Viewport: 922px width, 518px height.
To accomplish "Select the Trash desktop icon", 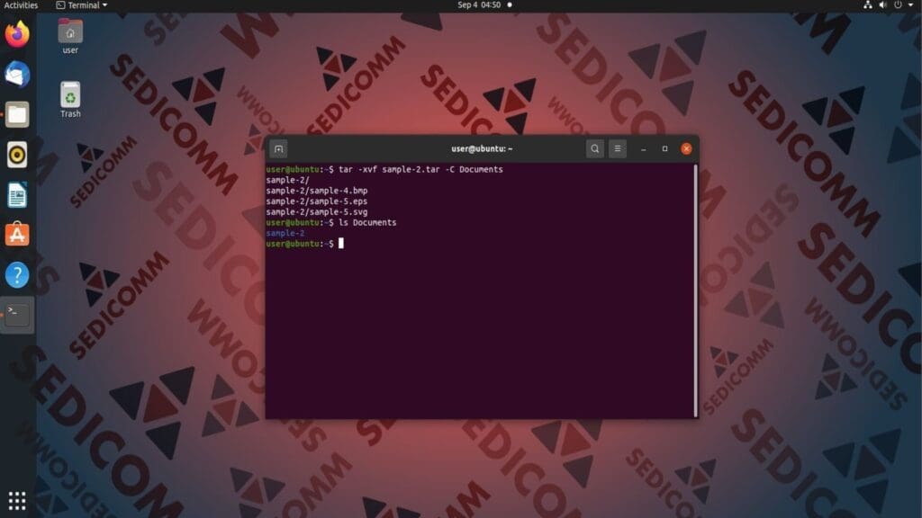I will (70, 97).
